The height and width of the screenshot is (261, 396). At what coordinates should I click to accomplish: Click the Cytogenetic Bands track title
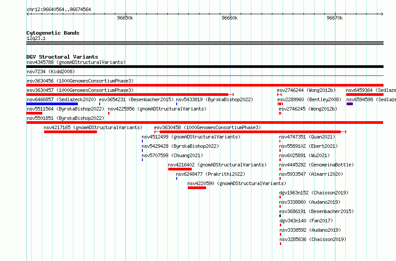click(53, 33)
